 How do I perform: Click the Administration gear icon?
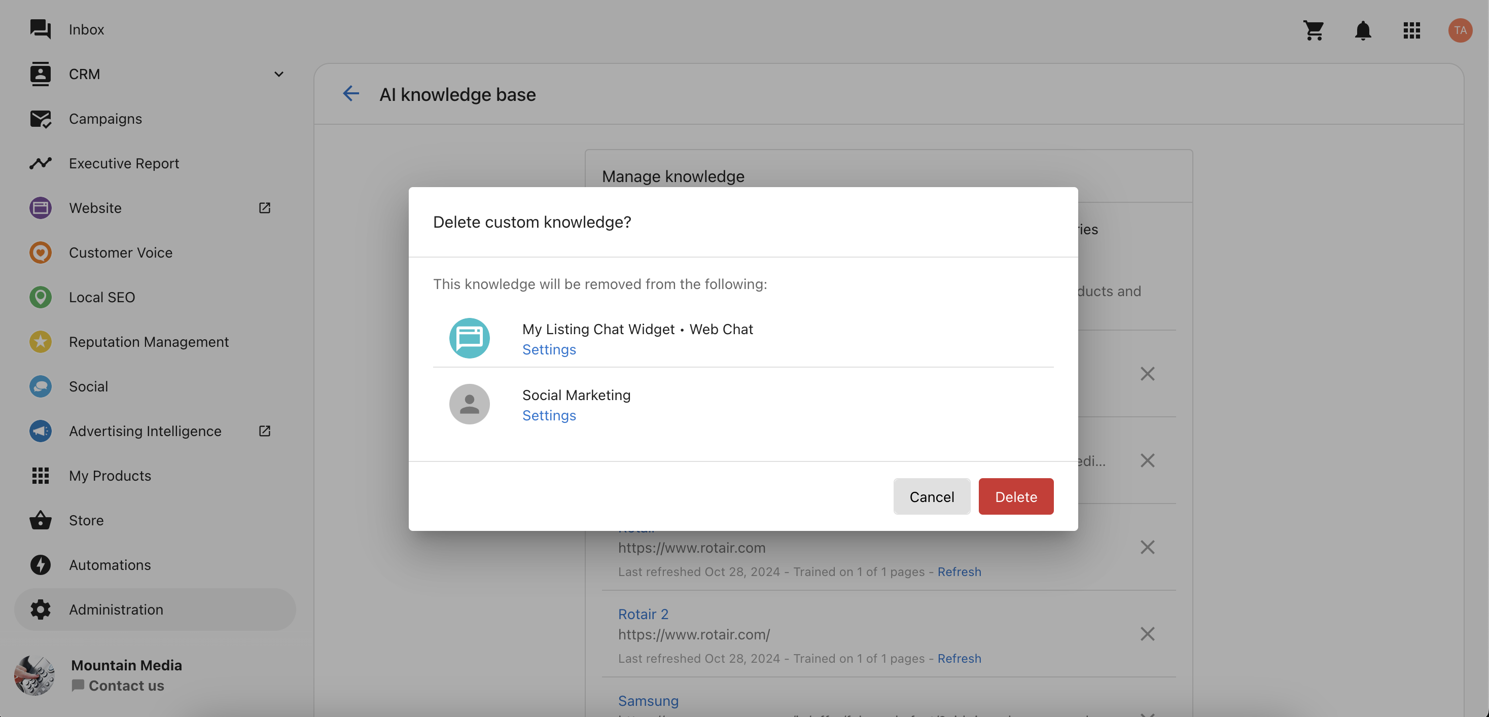point(41,610)
